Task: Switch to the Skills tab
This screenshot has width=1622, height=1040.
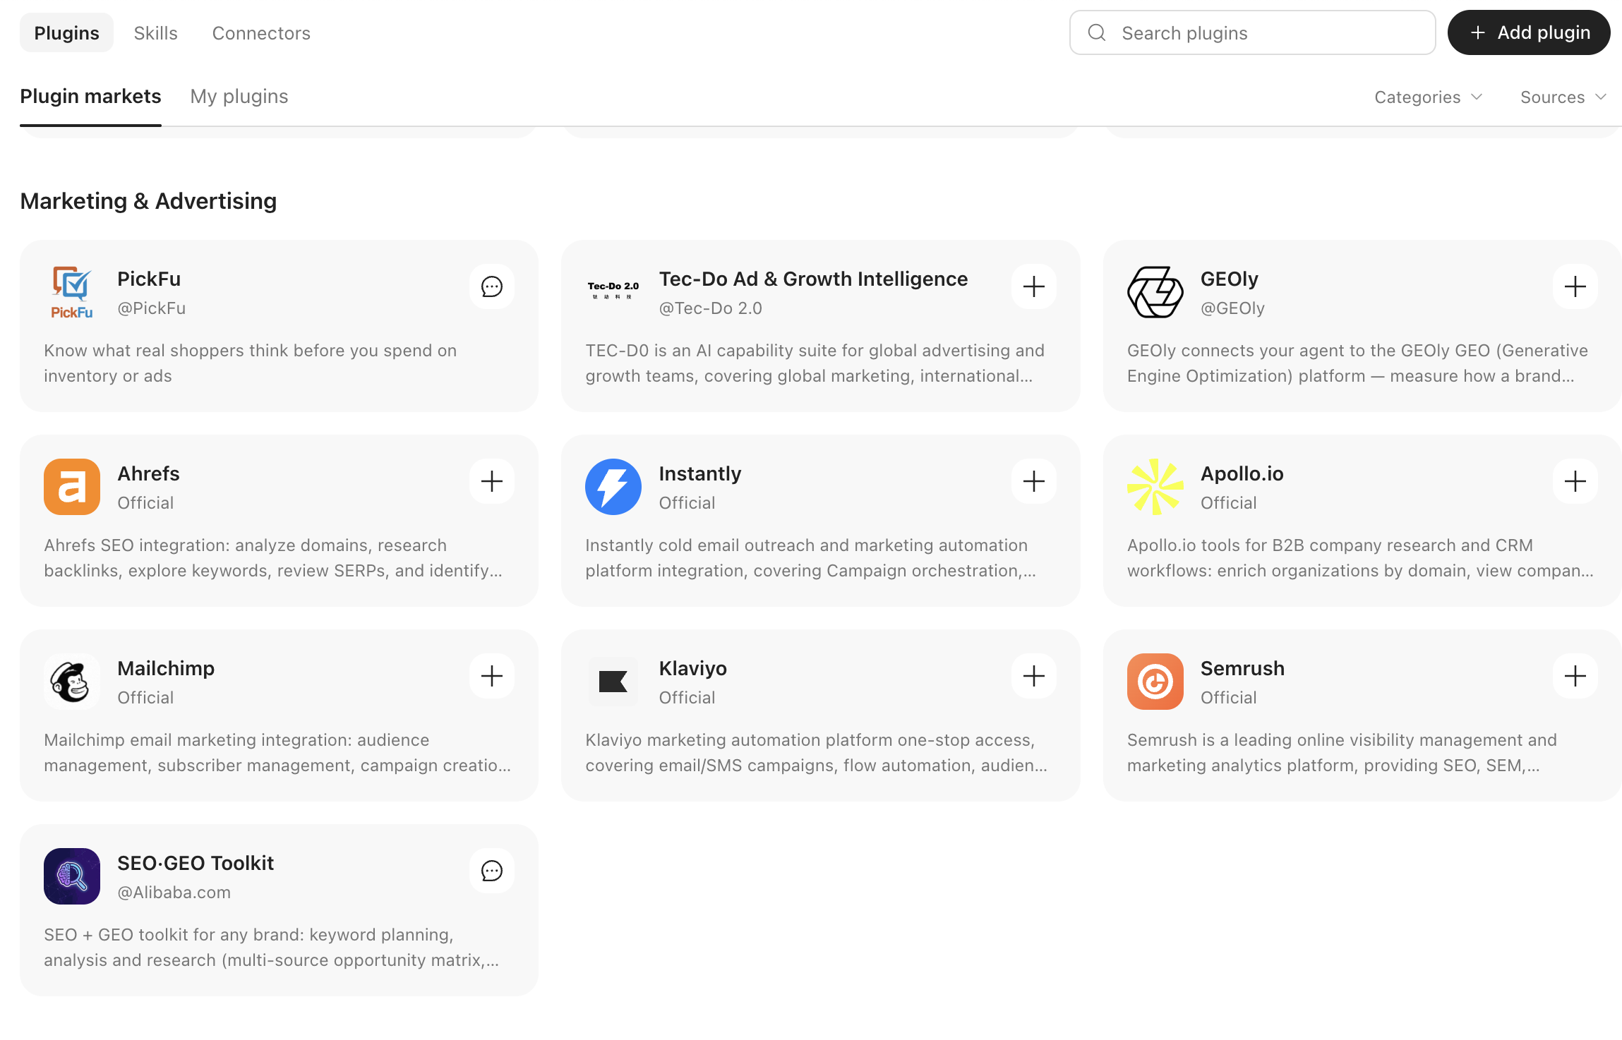Action: [x=155, y=32]
